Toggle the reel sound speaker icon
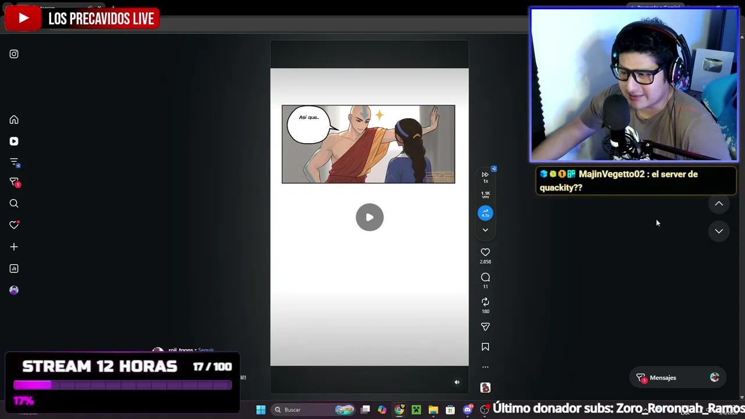This screenshot has height=419, width=745. click(457, 382)
